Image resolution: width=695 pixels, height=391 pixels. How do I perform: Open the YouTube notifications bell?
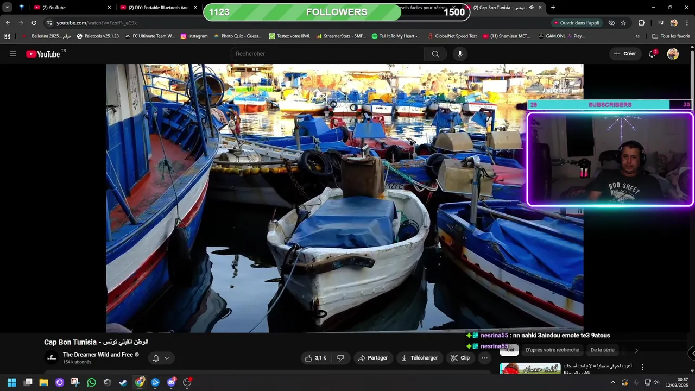[652, 54]
